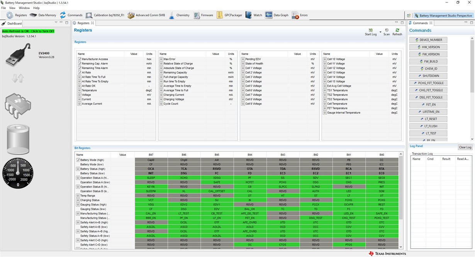This screenshot has height=257, width=475.
Task: Select the FET Temperature register row
Action: click(x=361, y=108)
